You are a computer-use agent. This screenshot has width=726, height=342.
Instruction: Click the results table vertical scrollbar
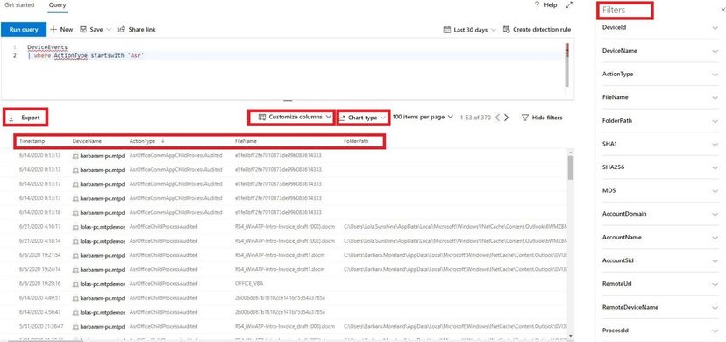(x=571, y=167)
